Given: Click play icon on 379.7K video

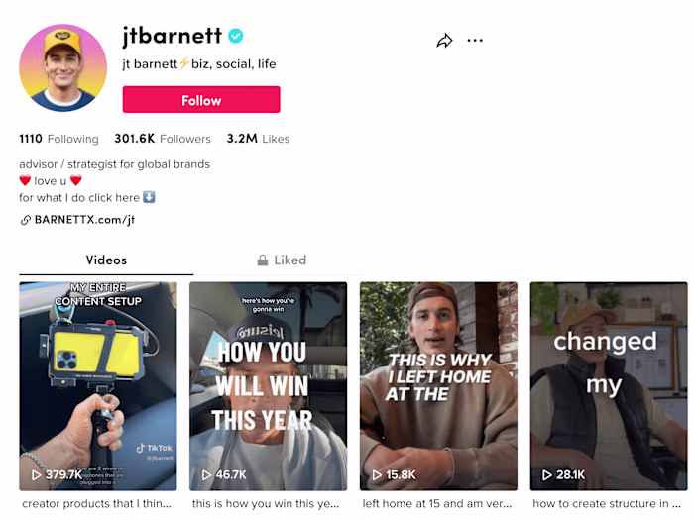Looking at the screenshot, I should click(37, 475).
